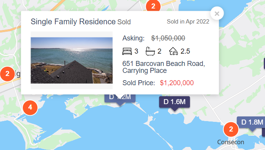Screen dimensions: 265x150
Task: Click the Sold status label beside the title
Action: 124,22
